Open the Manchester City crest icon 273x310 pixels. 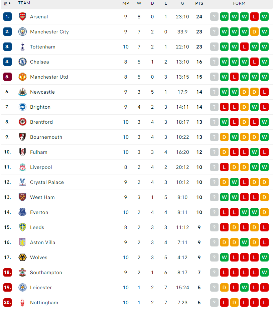pos(22,32)
